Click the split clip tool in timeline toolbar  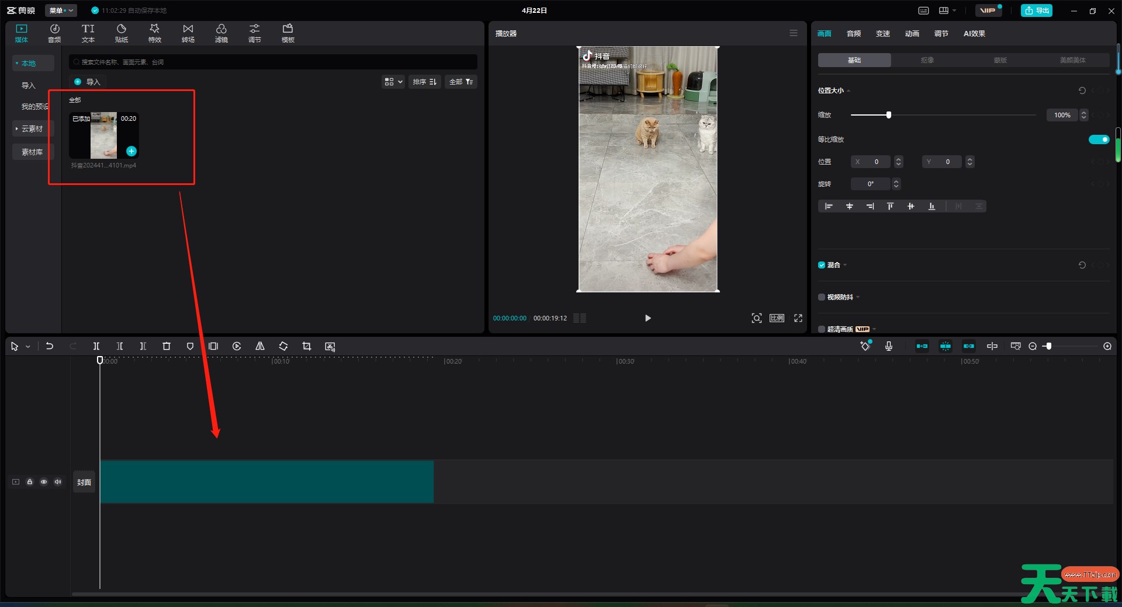tap(96, 346)
